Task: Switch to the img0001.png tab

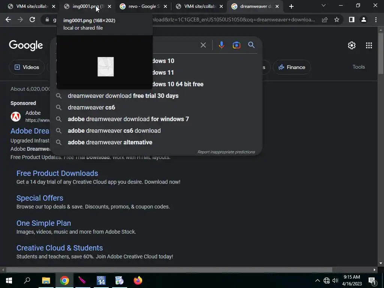Action: click(x=84, y=6)
